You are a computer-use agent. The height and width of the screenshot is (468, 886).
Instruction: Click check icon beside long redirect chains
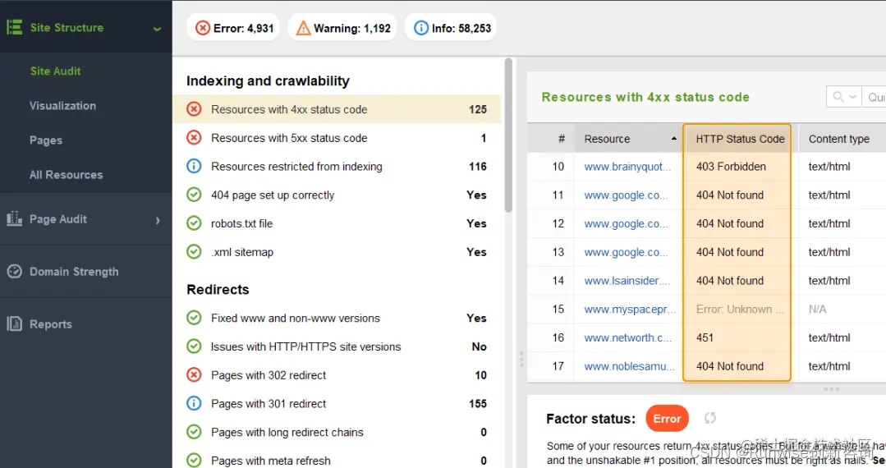pyautogui.click(x=194, y=433)
